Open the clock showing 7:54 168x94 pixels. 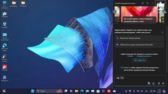[159, 91]
